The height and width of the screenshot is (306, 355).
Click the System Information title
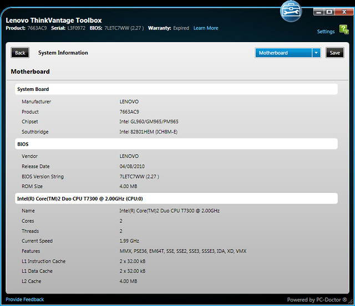[x=63, y=53]
